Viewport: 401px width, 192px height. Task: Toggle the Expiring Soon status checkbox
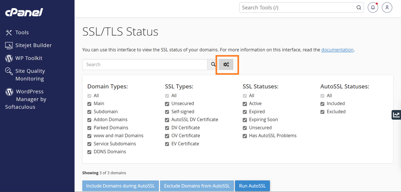point(245,120)
